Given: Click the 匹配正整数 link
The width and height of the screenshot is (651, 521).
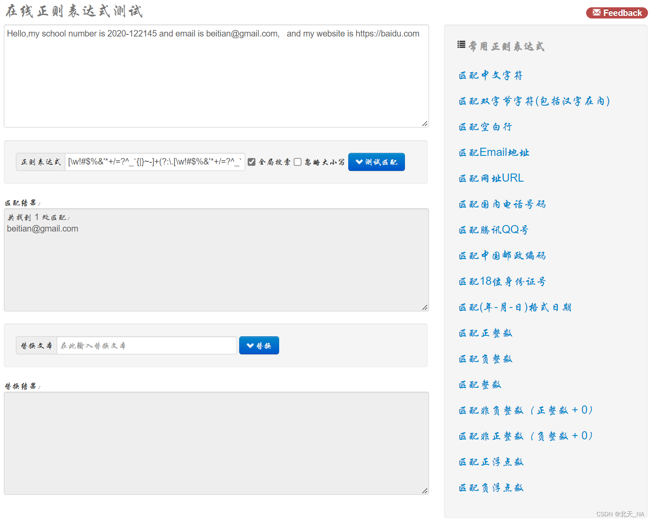Looking at the screenshot, I should [x=486, y=333].
